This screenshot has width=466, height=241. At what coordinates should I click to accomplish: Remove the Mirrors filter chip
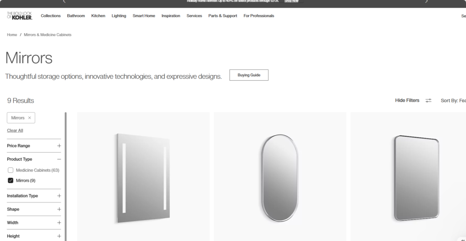(x=30, y=118)
